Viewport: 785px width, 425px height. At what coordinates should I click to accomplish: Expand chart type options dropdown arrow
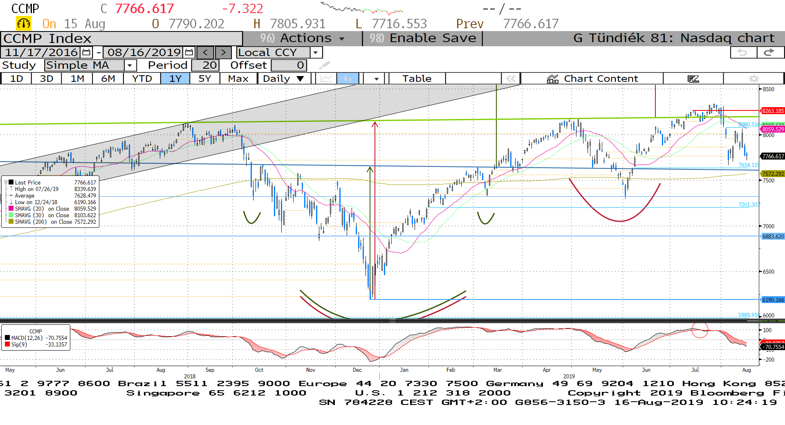point(376,79)
